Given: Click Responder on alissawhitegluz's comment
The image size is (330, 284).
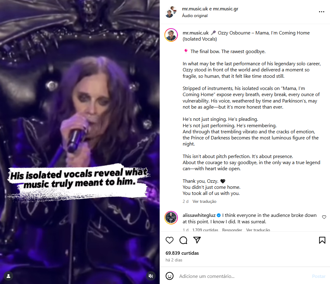Looking at the screenshot, I should click(232, 230).
